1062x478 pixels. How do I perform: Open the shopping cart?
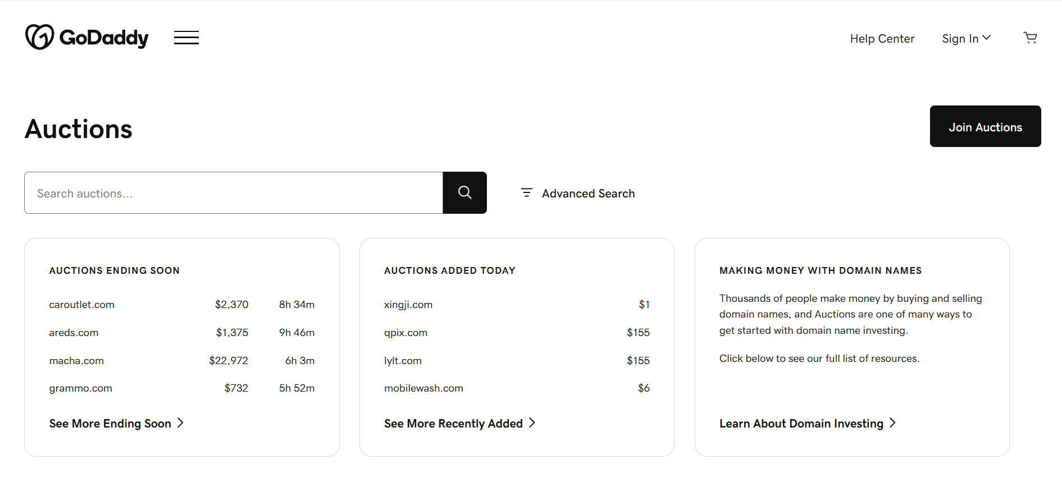pyautogui.click(x=1030, y=38)
